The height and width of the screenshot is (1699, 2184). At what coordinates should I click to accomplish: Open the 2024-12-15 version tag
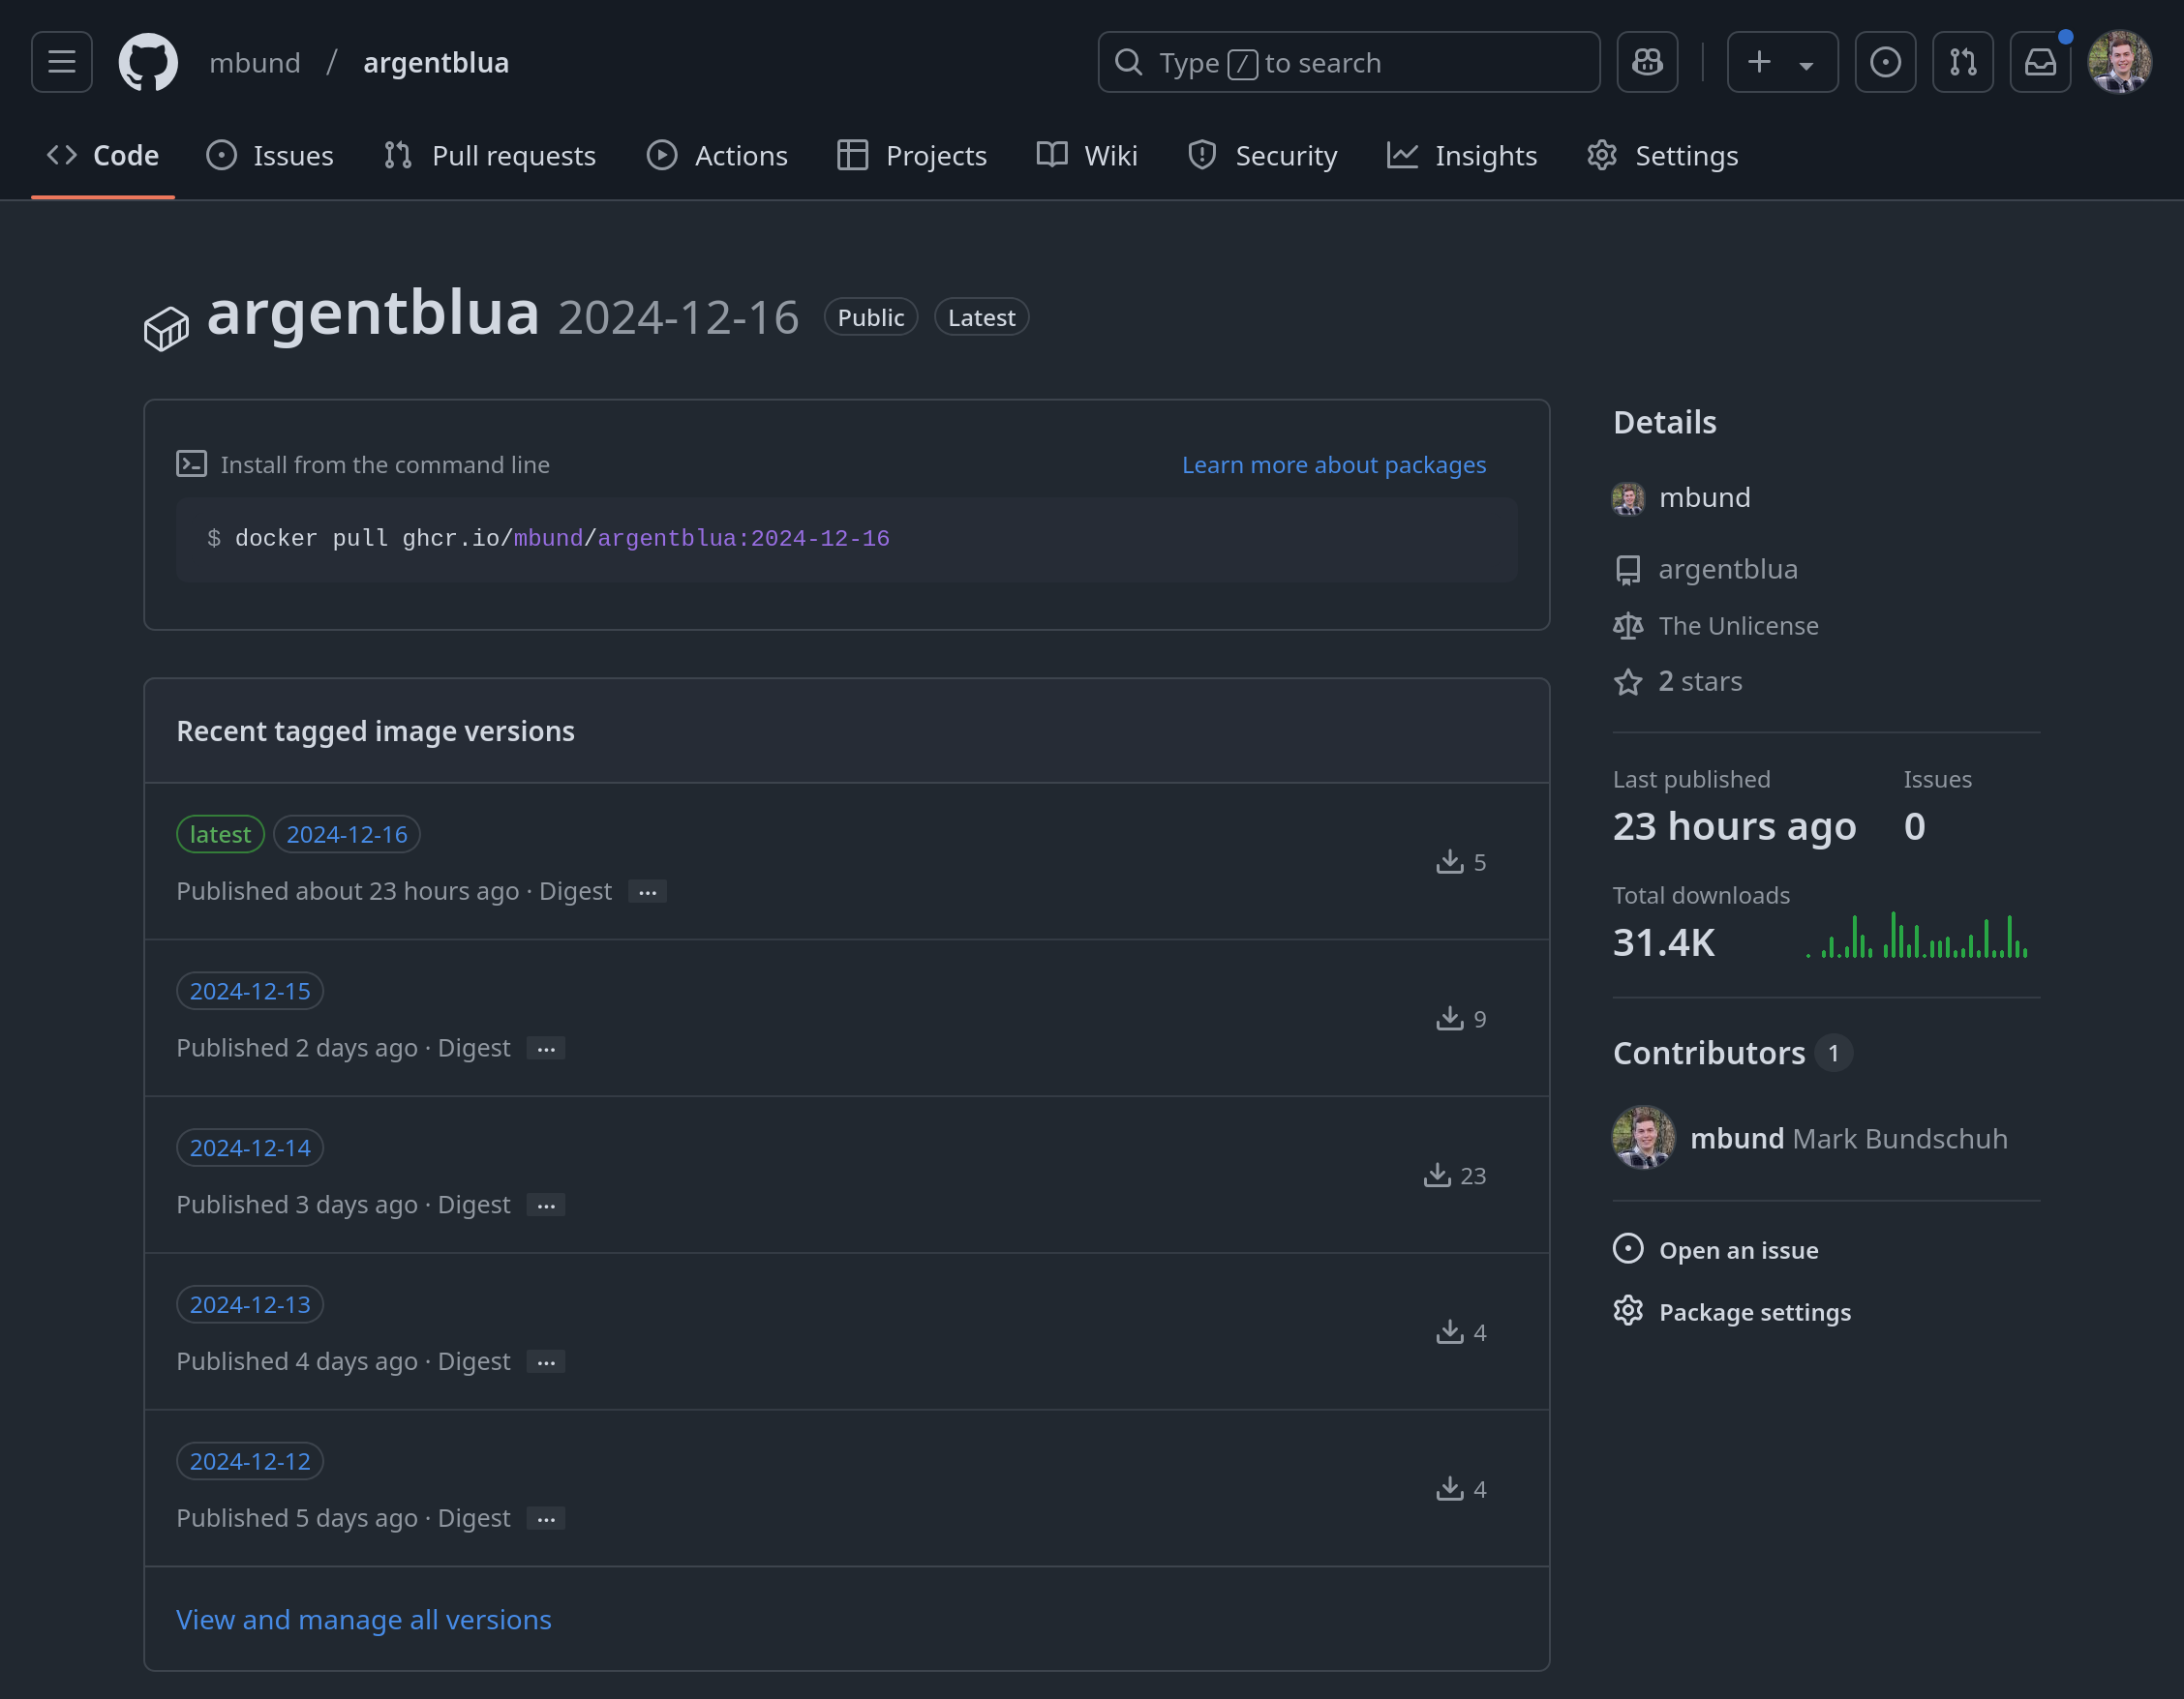250,992
